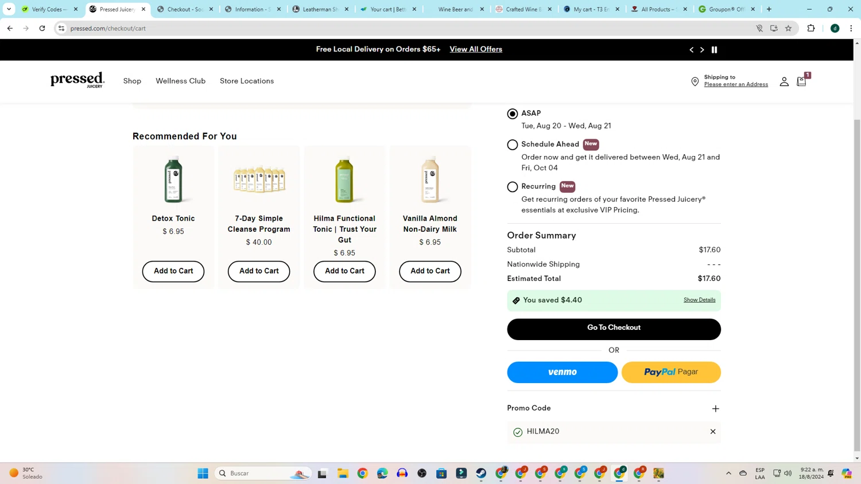This screenshot has width=861, height=484.
Task: Add Hilma Functional Tonic to cart
Action: pyautogui.click(x=344, y=271)
